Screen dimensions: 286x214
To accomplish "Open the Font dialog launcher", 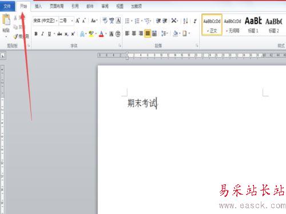I will coord(120,46).
